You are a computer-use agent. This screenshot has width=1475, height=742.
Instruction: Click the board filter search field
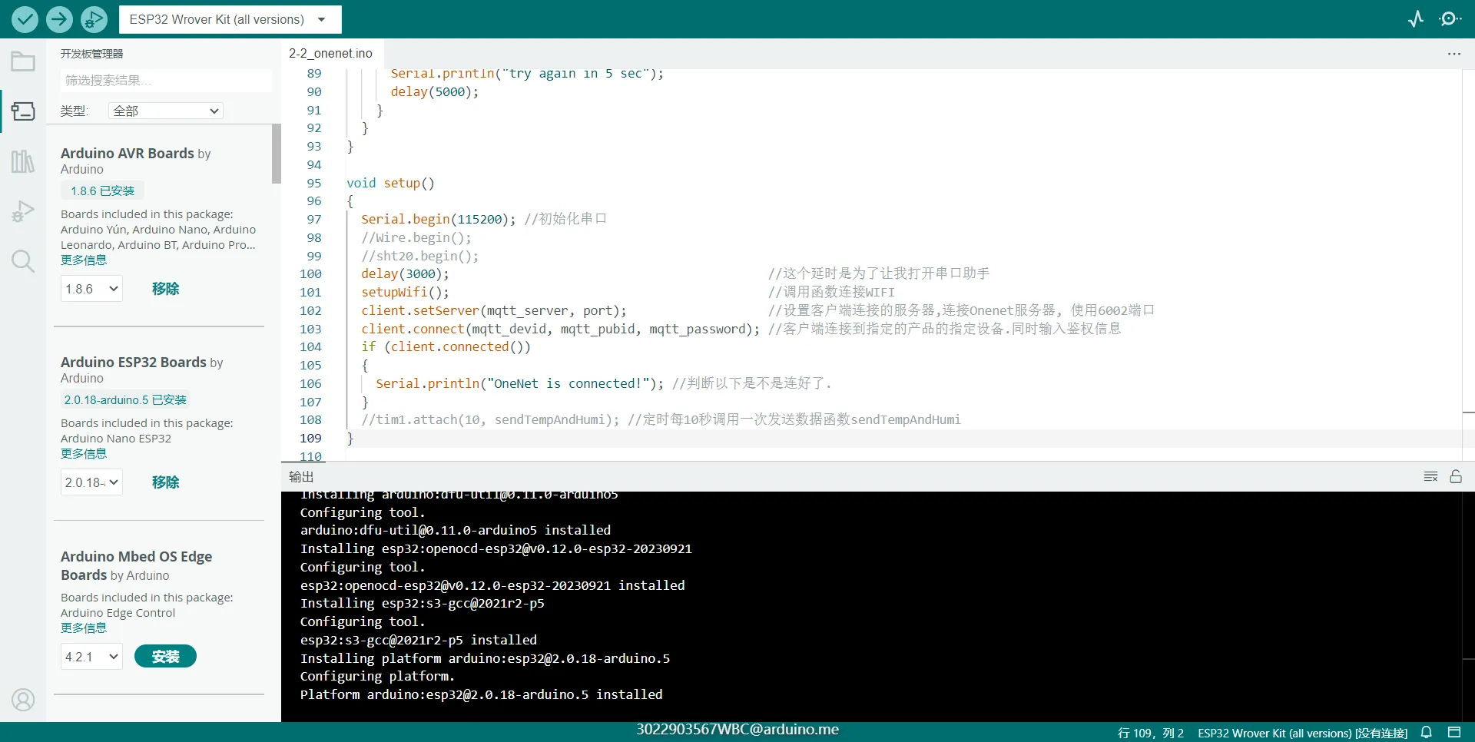pyautogui.click(x=164, y=80)
